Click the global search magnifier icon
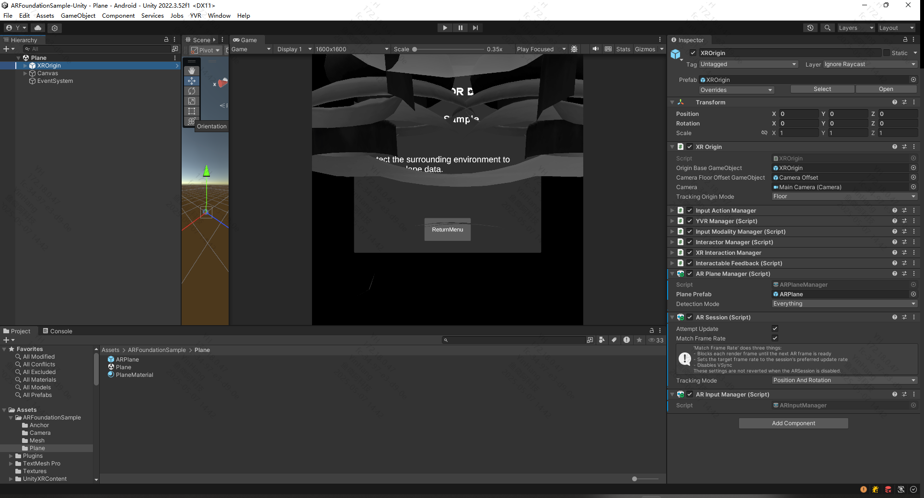Image resolution: width=924 pixels, height=498 pixels. [827, 28]
